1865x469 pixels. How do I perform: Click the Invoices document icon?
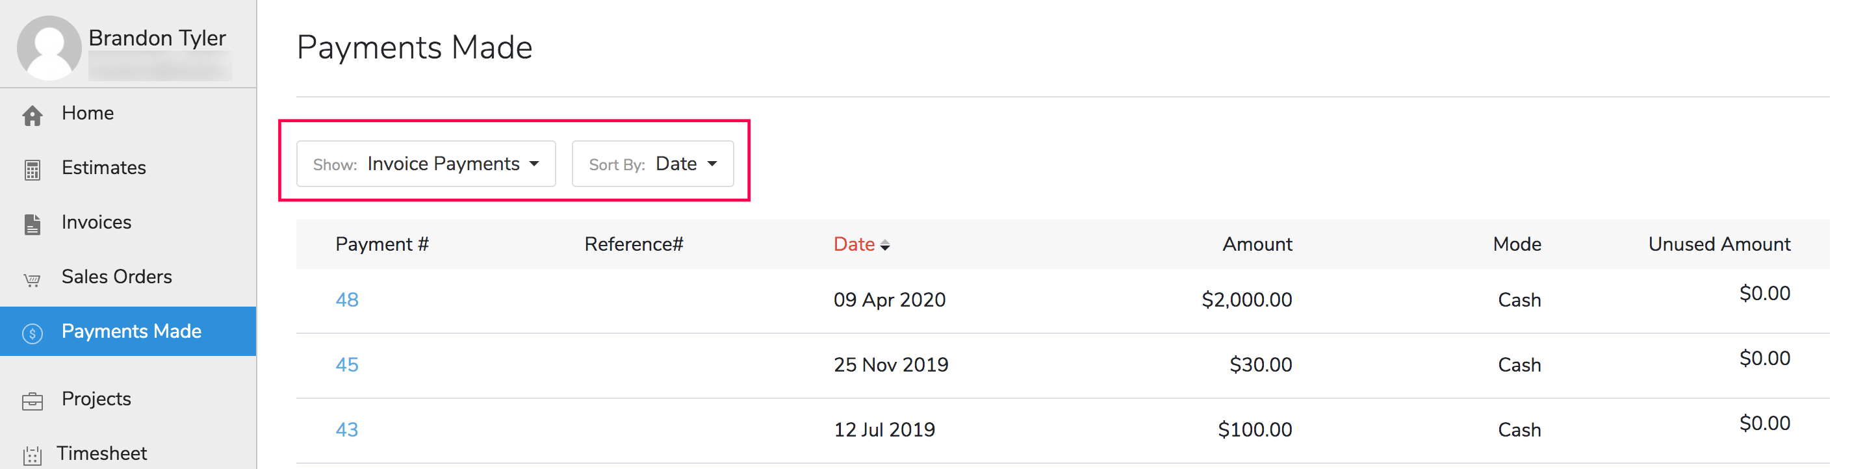32,222
